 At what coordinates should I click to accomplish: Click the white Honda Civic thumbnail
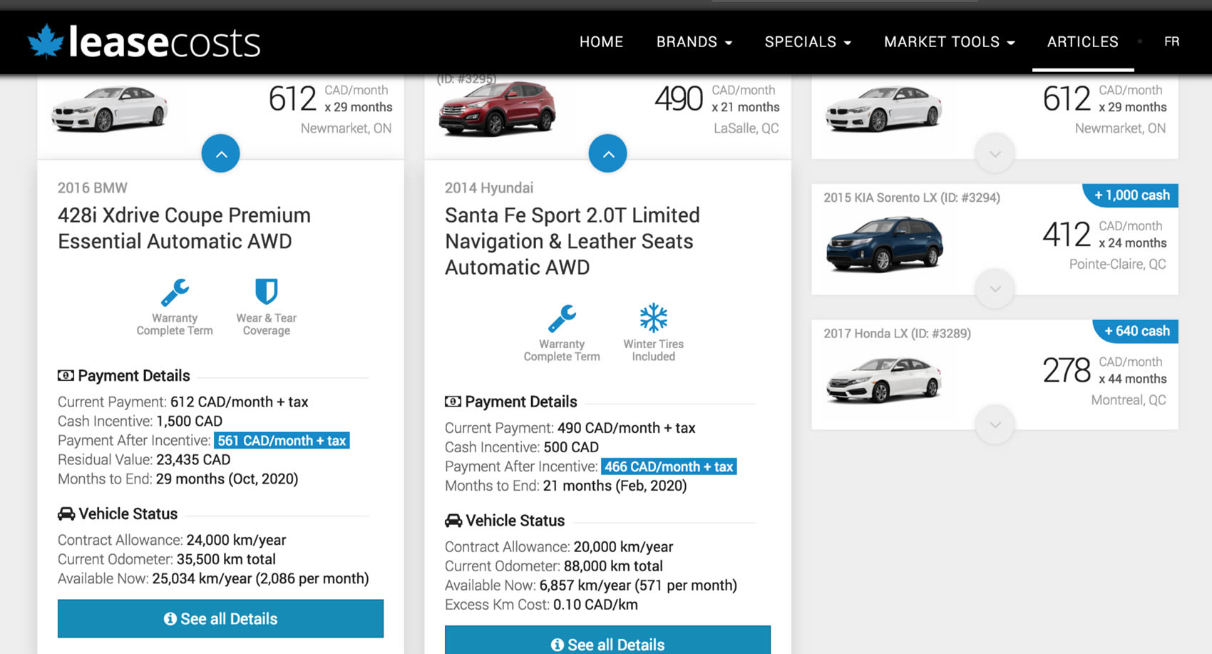point(883,380)
